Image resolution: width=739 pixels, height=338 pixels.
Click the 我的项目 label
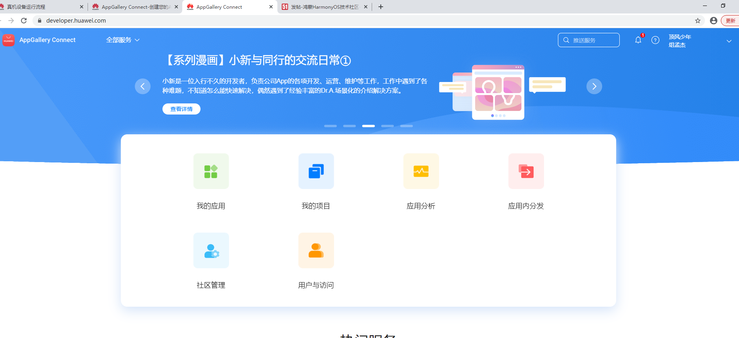[316, 206]
